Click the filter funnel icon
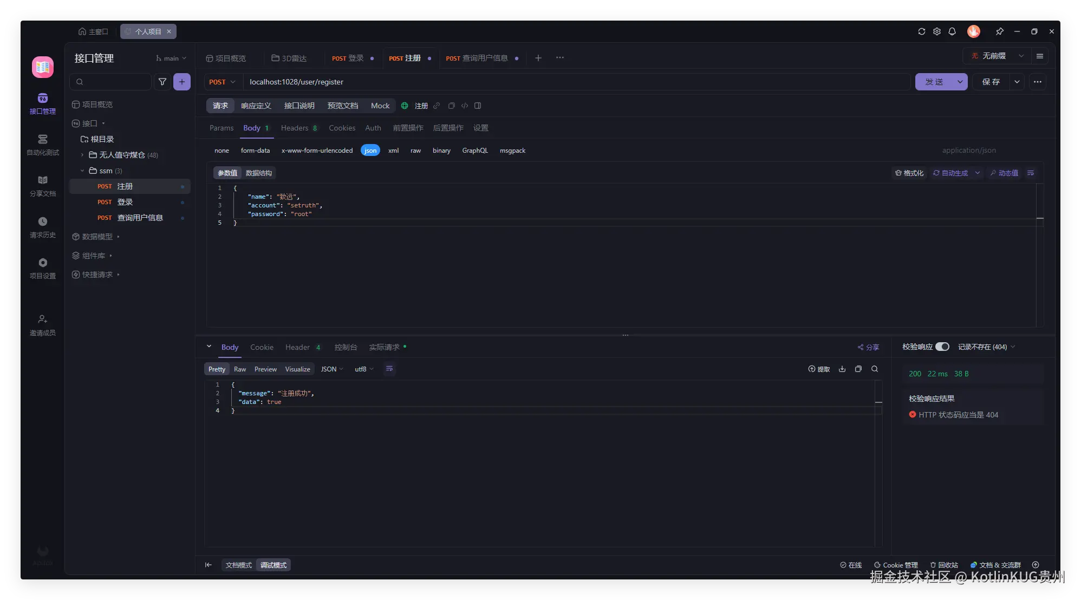1081x600 pixels. (x=162, y=82)
